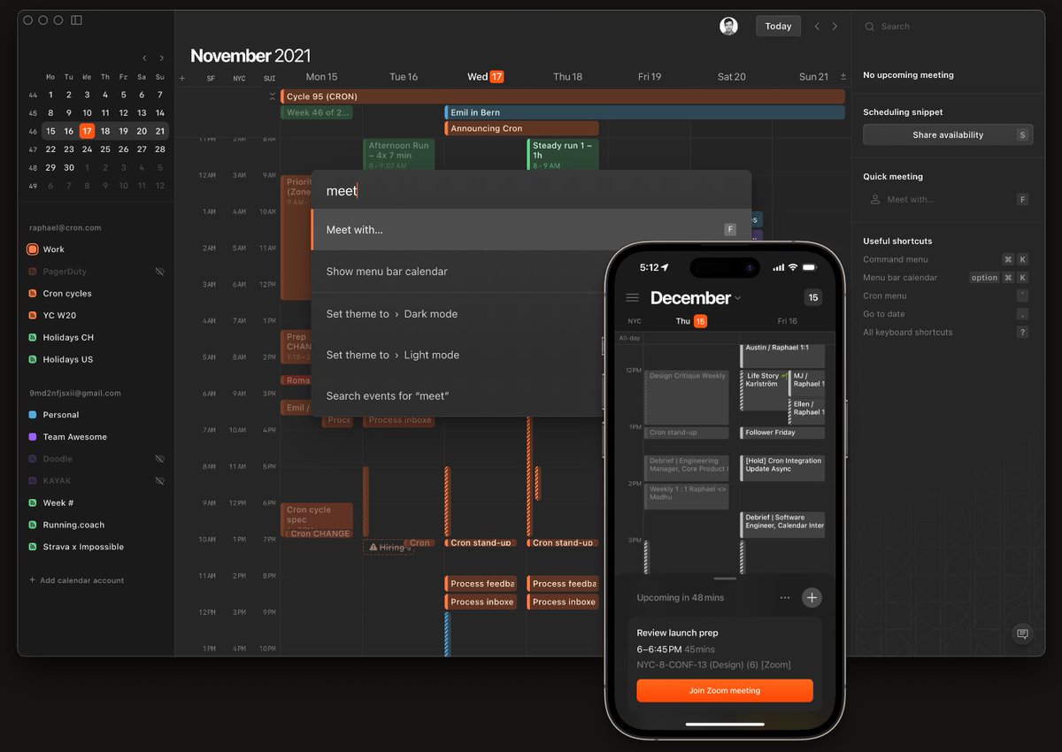
Task: Toggle the YC W20 calendar
Action: pyautogui.click(x=33, y=315)
